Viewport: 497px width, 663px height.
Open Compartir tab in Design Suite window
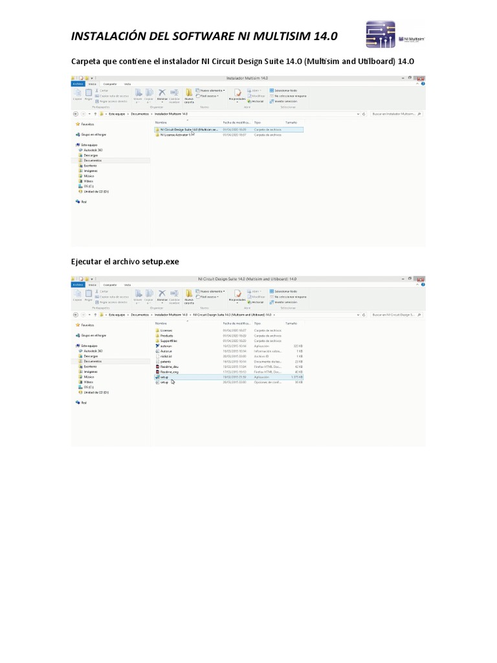tap(110, 285)
